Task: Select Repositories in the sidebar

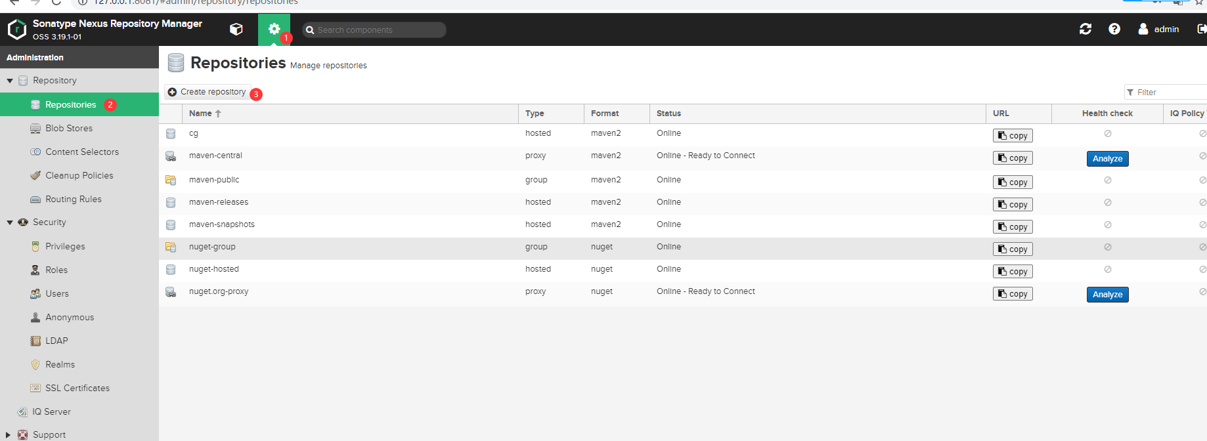Action: (79, 104)
